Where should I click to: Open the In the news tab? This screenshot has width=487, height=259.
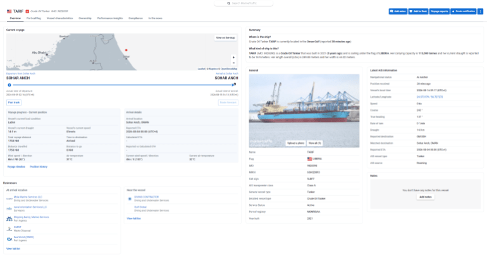coord(156,18)
